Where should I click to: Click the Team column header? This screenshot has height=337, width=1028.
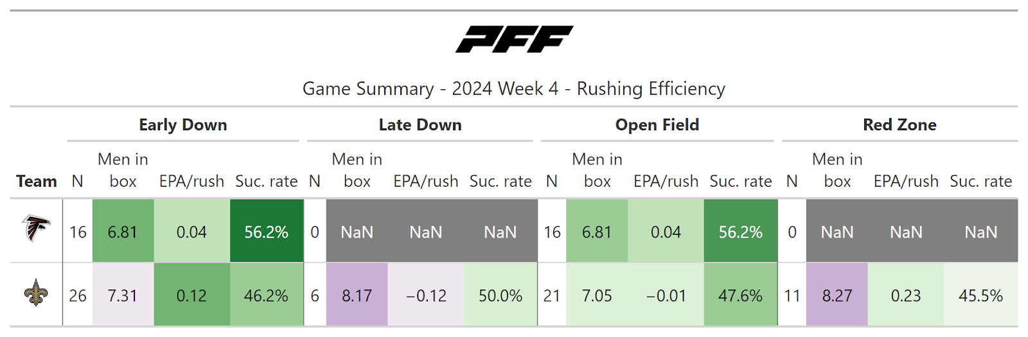(37, 182)
